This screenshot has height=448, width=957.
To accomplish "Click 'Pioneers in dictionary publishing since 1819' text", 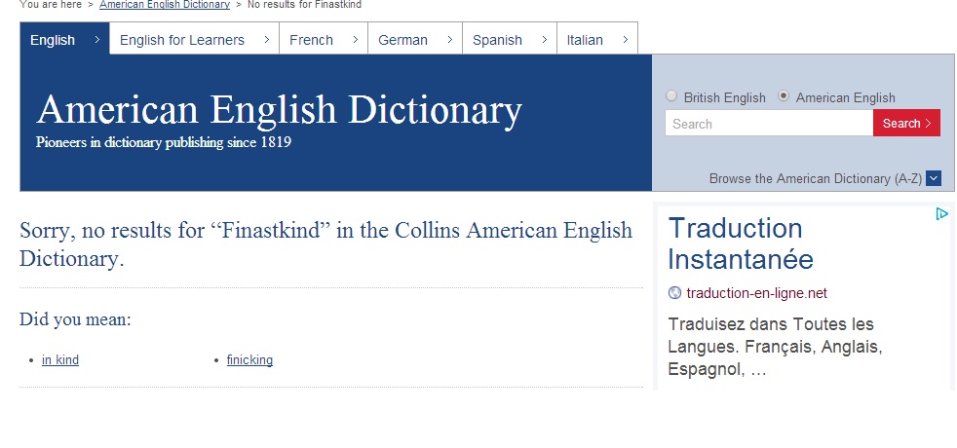I will (164, 142).
